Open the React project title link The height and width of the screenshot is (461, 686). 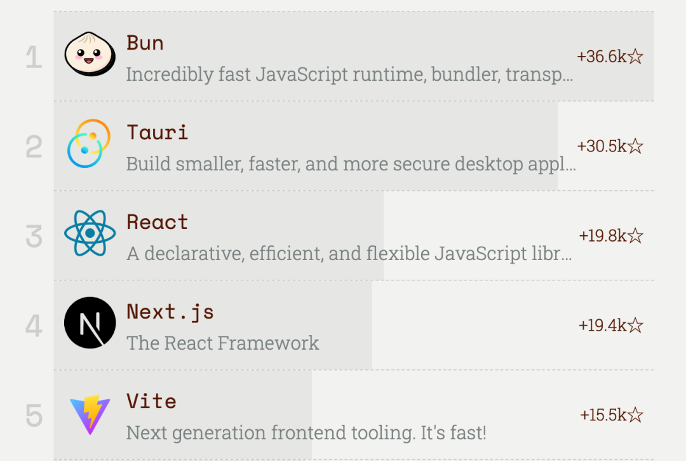(x=158, y=222)
